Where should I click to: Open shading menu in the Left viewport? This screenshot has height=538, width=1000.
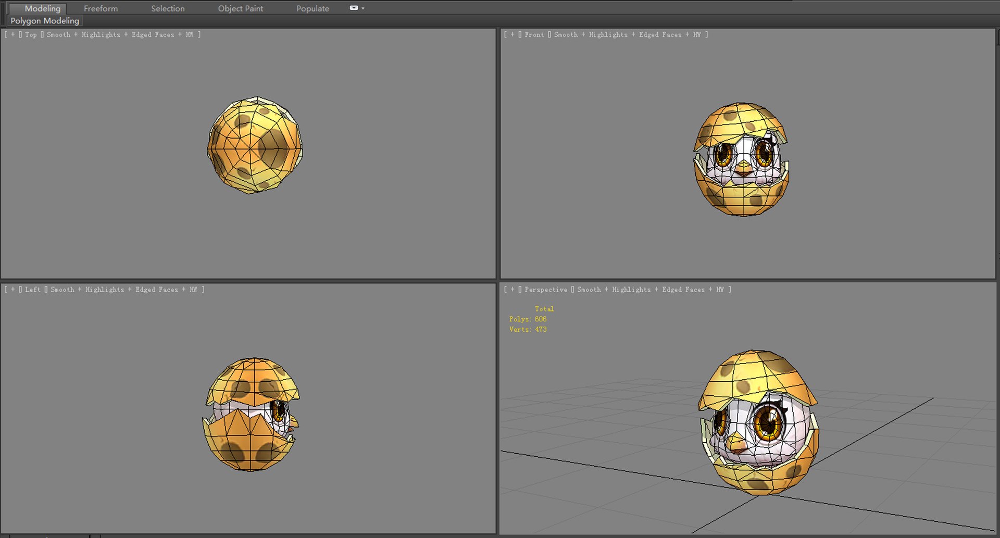[x=123, y=290]
